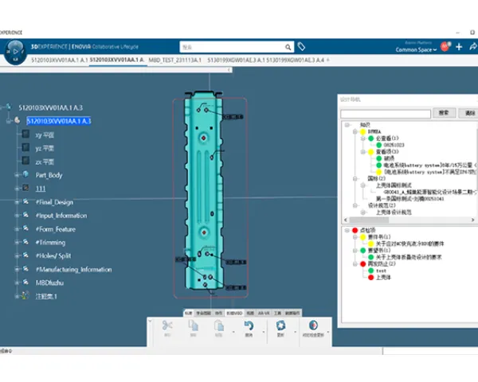Collapse the 国标(2) node in navigation panel
478x382 pixels.
pos(355,178)
